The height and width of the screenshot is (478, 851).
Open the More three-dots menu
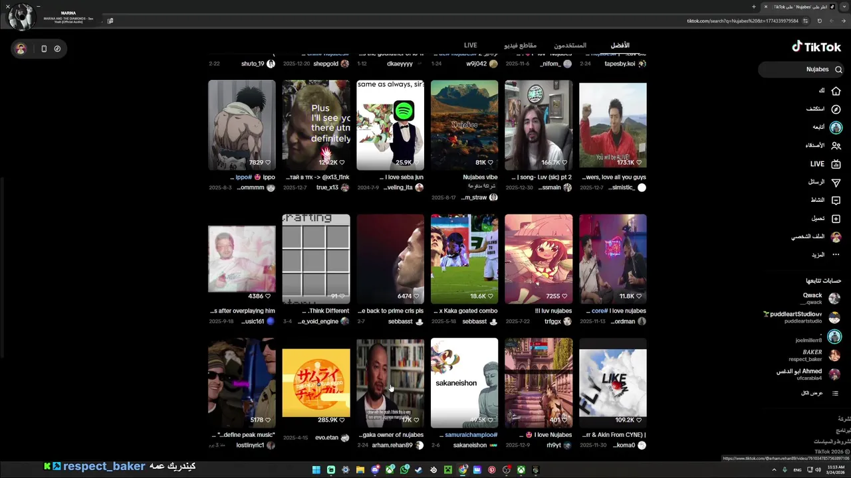pyautogui.click(x=836, y=255)
